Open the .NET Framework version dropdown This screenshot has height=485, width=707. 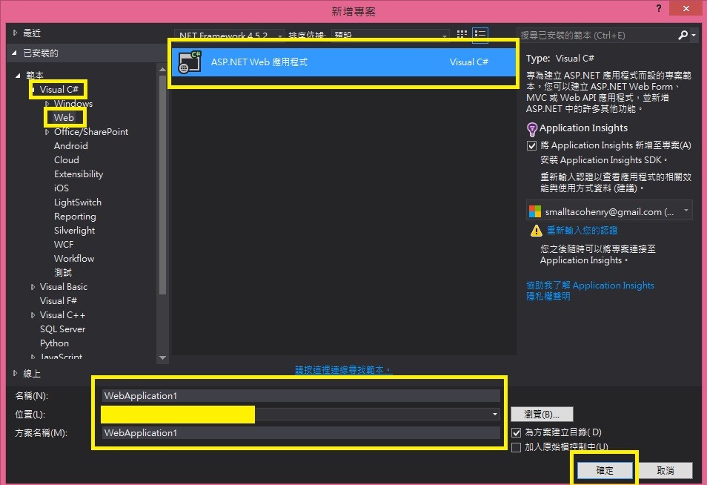(230, 35)
